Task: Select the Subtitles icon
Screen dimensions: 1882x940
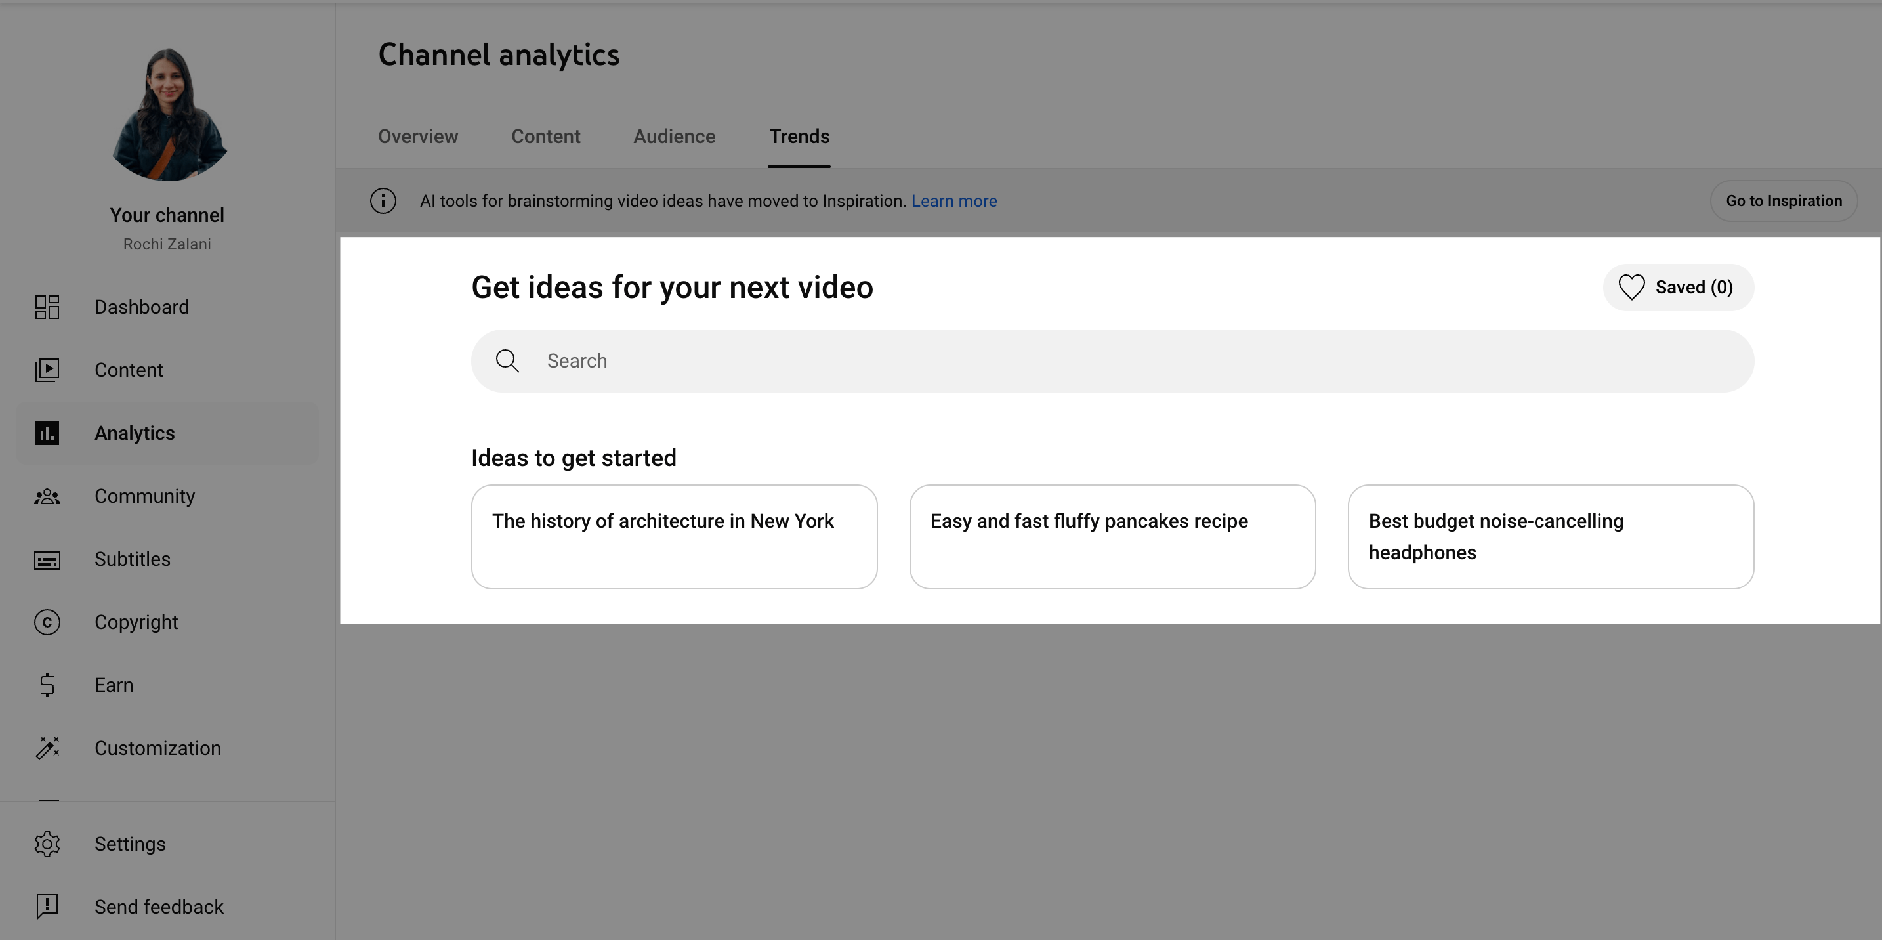Action: click(47, 559)
